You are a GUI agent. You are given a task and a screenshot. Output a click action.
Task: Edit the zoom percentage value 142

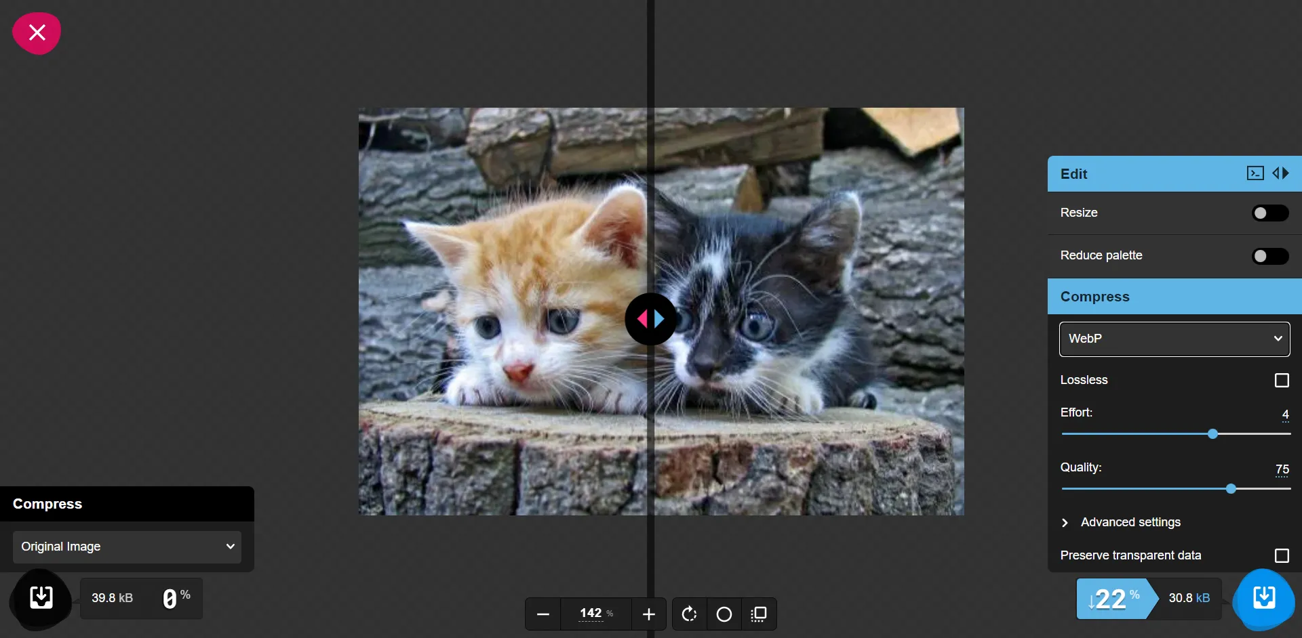click(591, 613)
